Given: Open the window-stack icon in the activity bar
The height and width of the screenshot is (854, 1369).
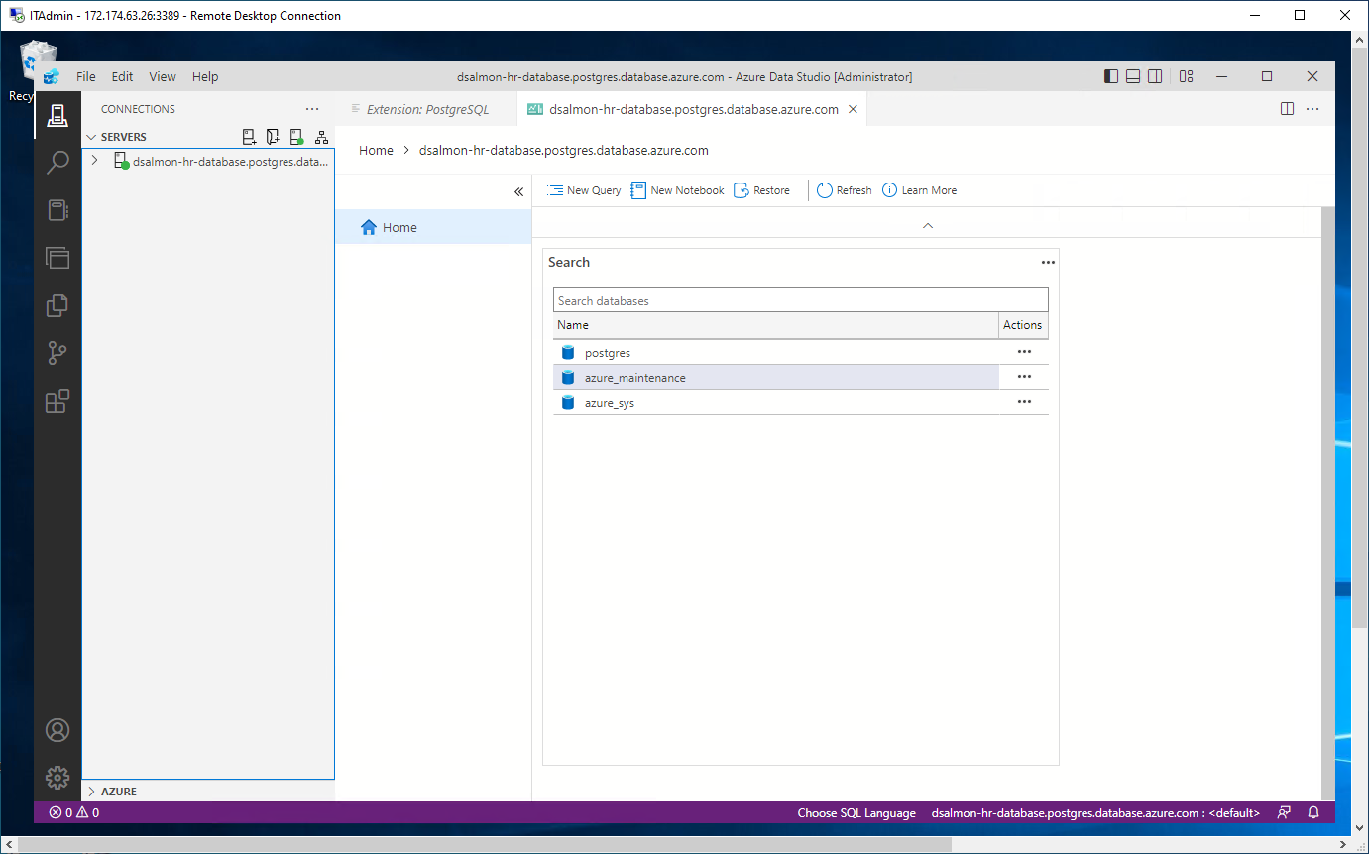Looking at the screenshot, I should coord(57,258).
